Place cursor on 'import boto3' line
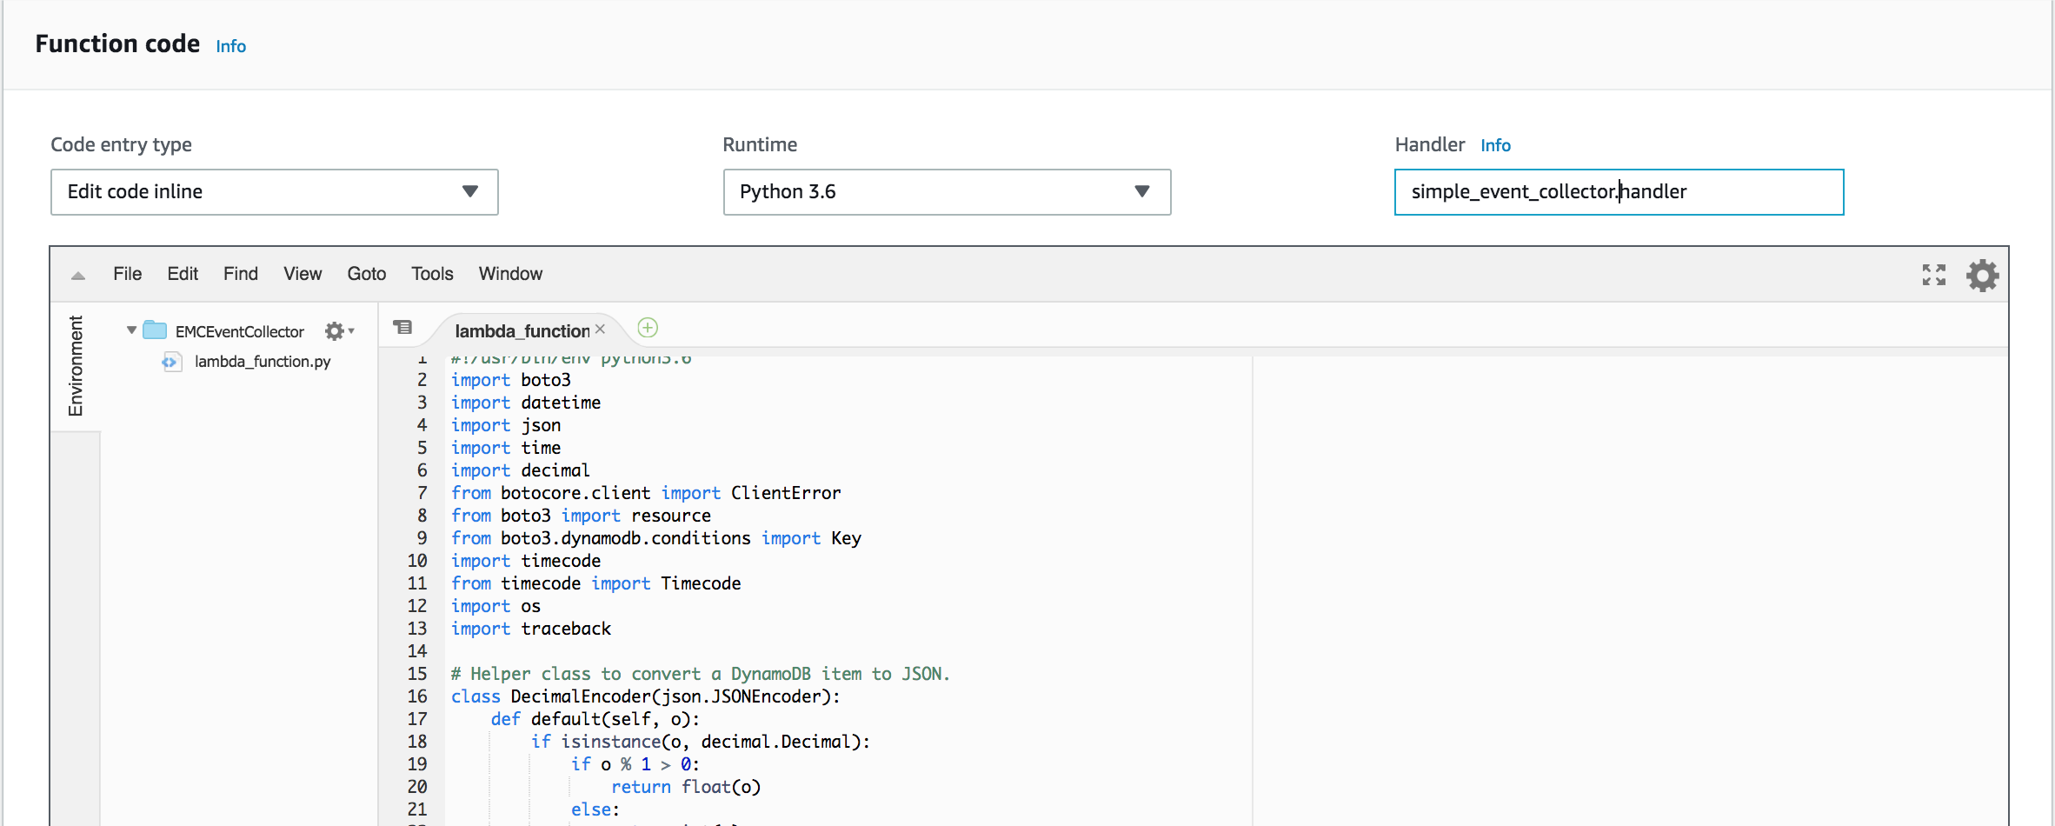 pyautogui.click(x=511, y=380)
